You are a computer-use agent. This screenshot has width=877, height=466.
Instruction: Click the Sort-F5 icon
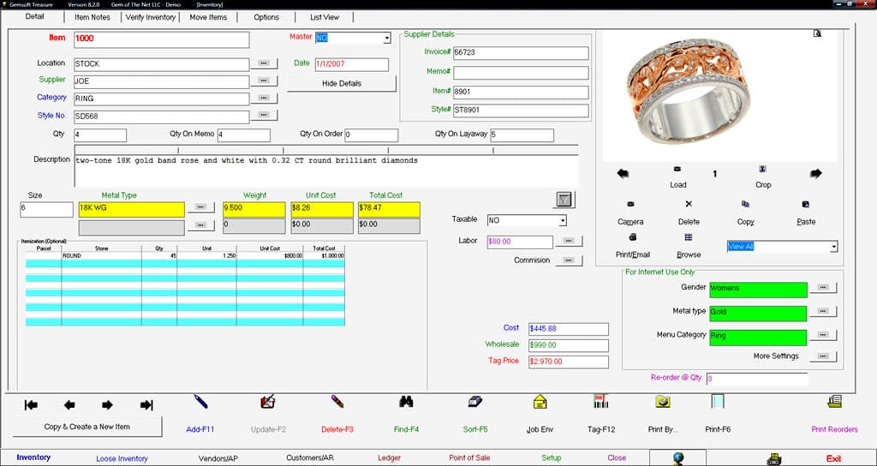pyautogui.click(x=475, y=402)
